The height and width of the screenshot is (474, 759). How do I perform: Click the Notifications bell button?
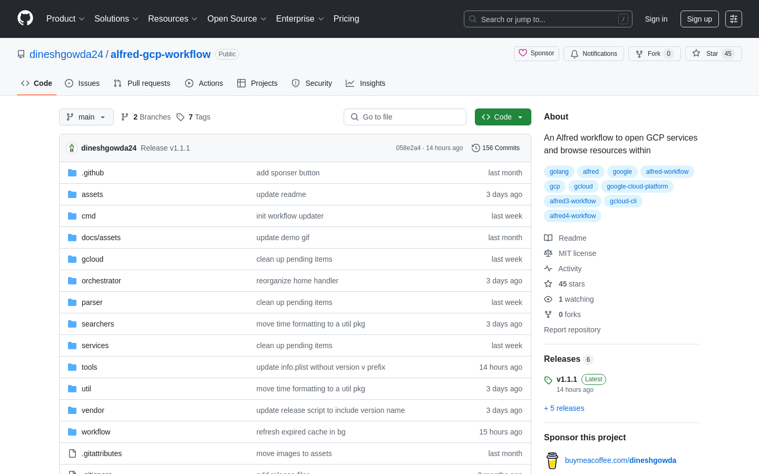(x=593, y=54)
